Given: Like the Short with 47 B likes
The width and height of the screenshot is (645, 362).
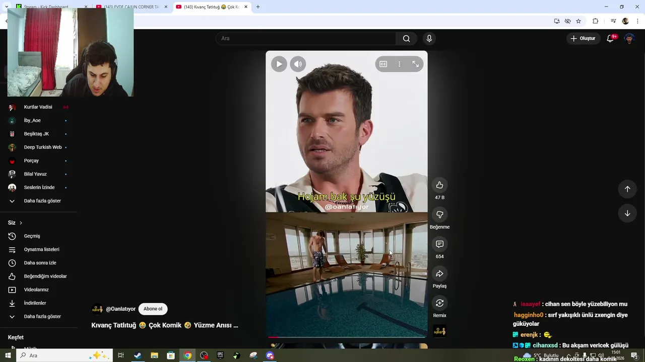Looking at the screenshot, I should [x=439, y=185].
